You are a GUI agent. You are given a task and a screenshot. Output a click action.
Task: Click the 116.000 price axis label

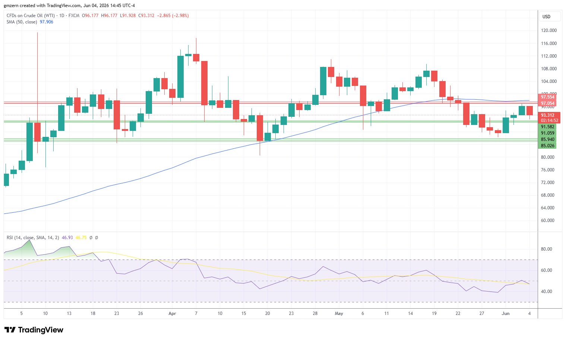point(549,44)
